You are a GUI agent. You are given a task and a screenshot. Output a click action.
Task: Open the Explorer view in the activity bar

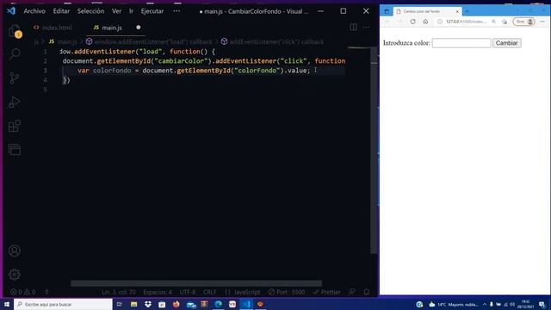(x=15, y=31)
